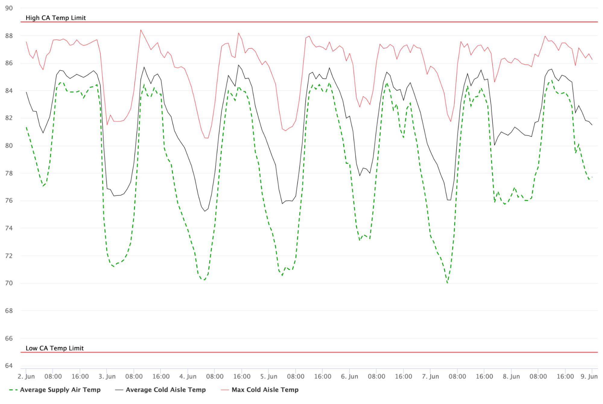Click the Low CA Temp Limit label
This screenshot has width=603, height=404.
[55, 348]
